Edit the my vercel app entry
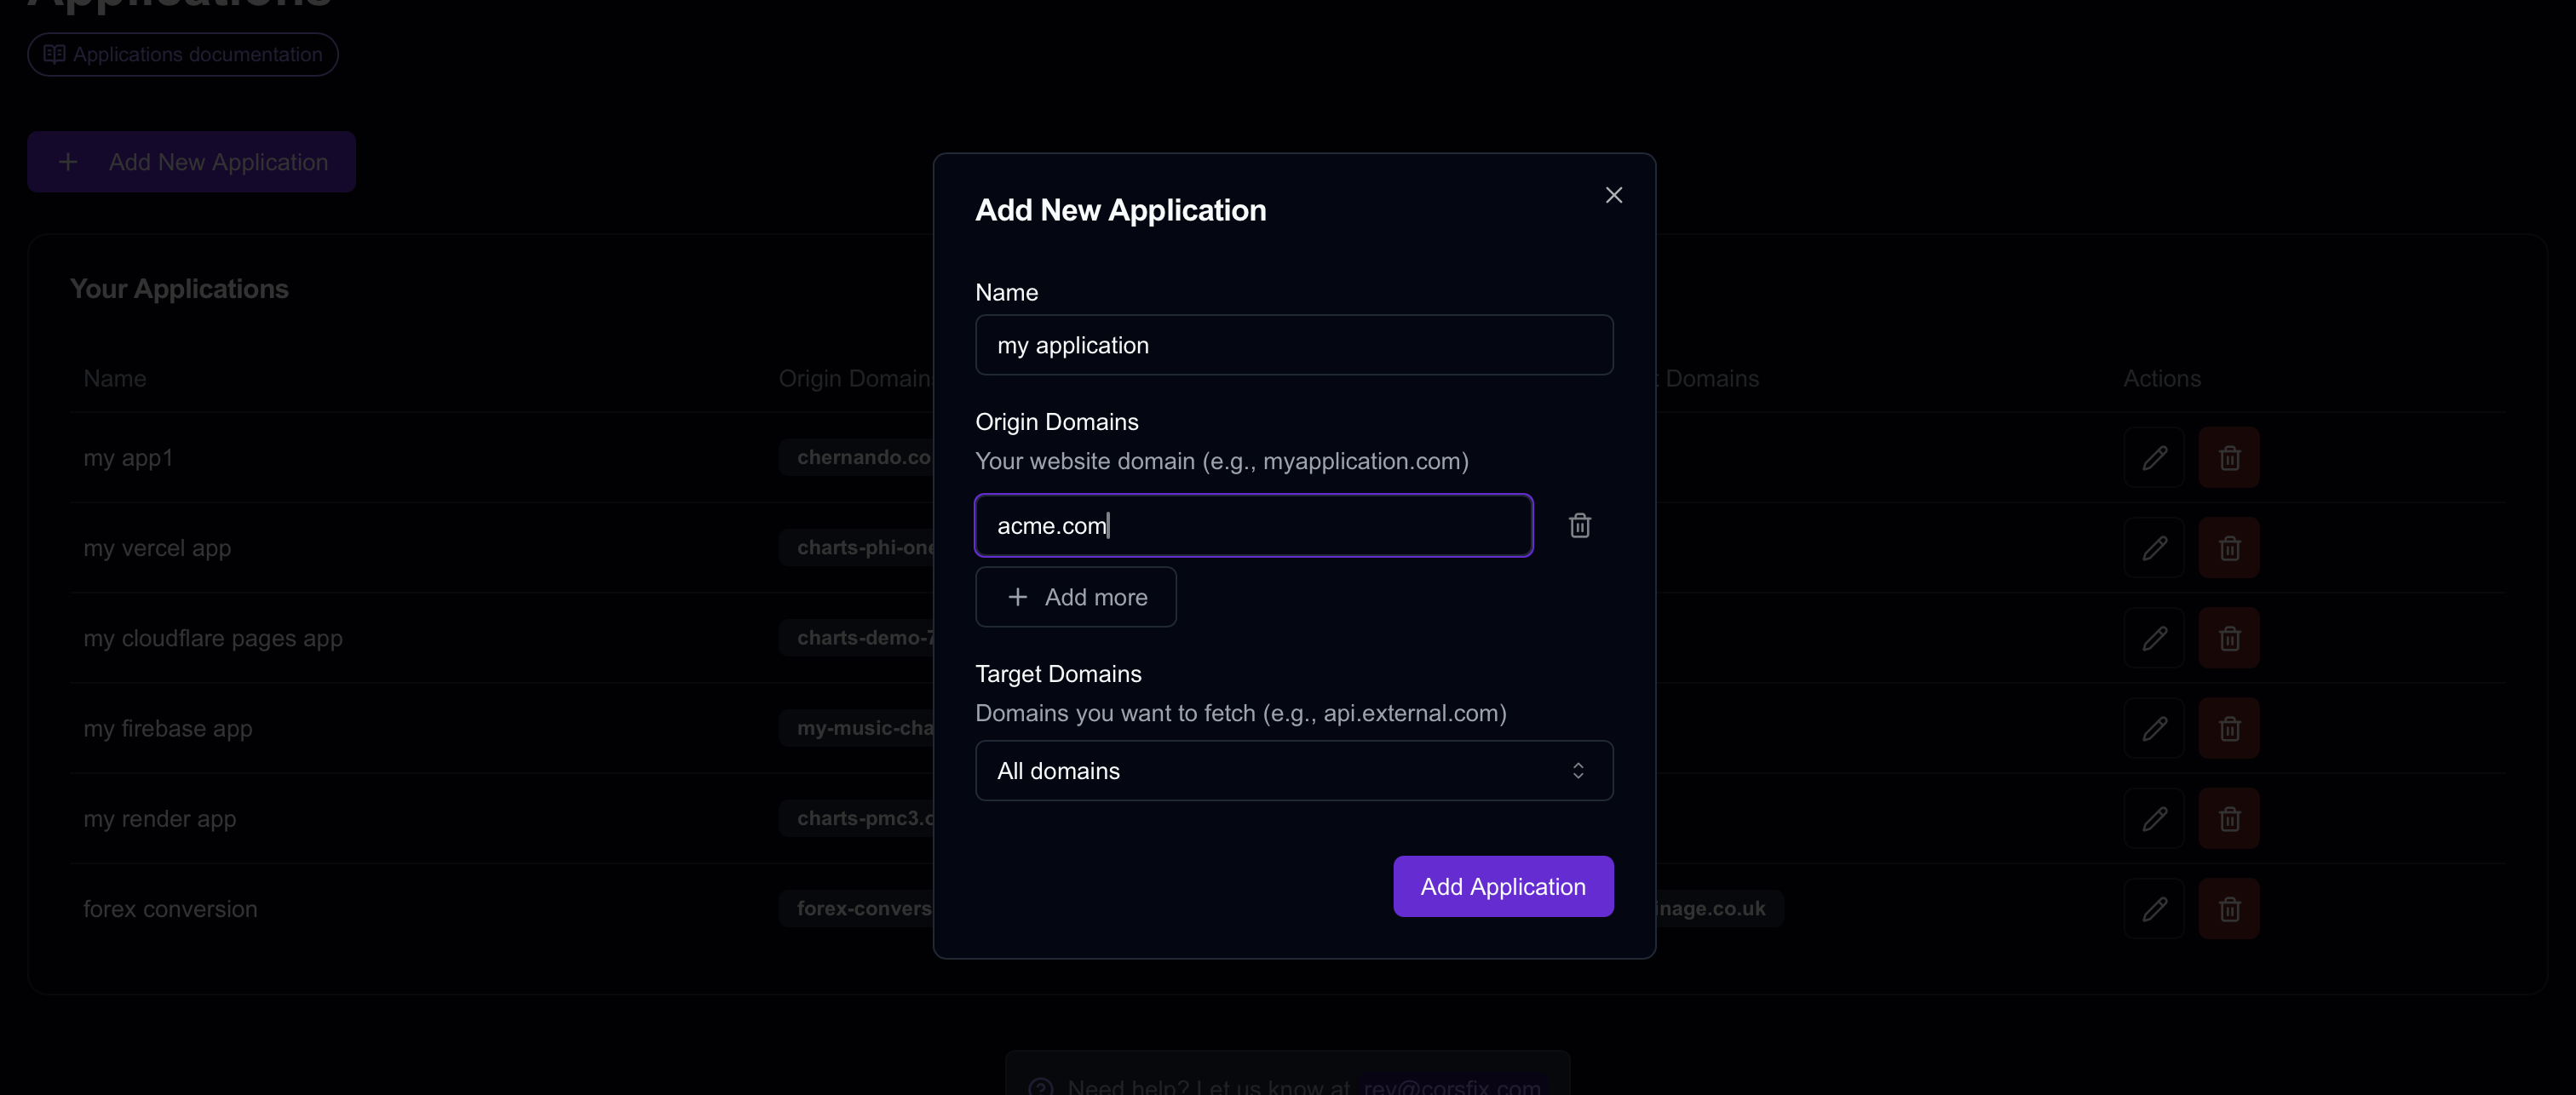Image resolution: width=2576 pixels, height=1095 pixels. 2154,548
